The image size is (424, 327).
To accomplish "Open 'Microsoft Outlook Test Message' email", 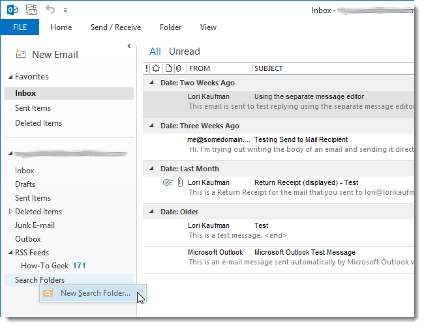I will point(279,259).
